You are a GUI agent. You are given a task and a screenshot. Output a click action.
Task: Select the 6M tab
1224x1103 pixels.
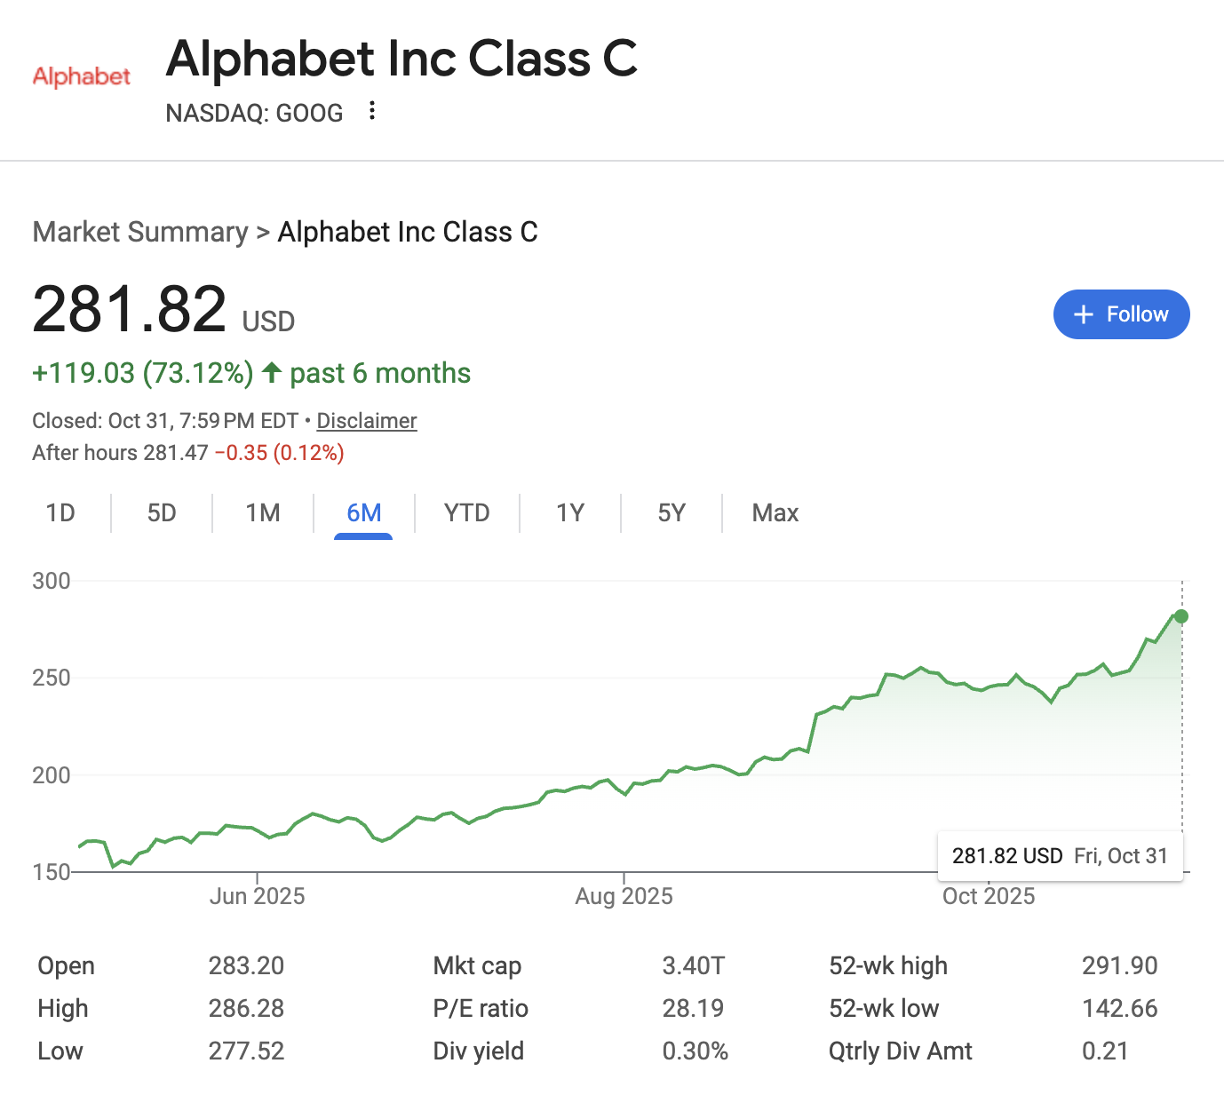click(x=364, y=513)
